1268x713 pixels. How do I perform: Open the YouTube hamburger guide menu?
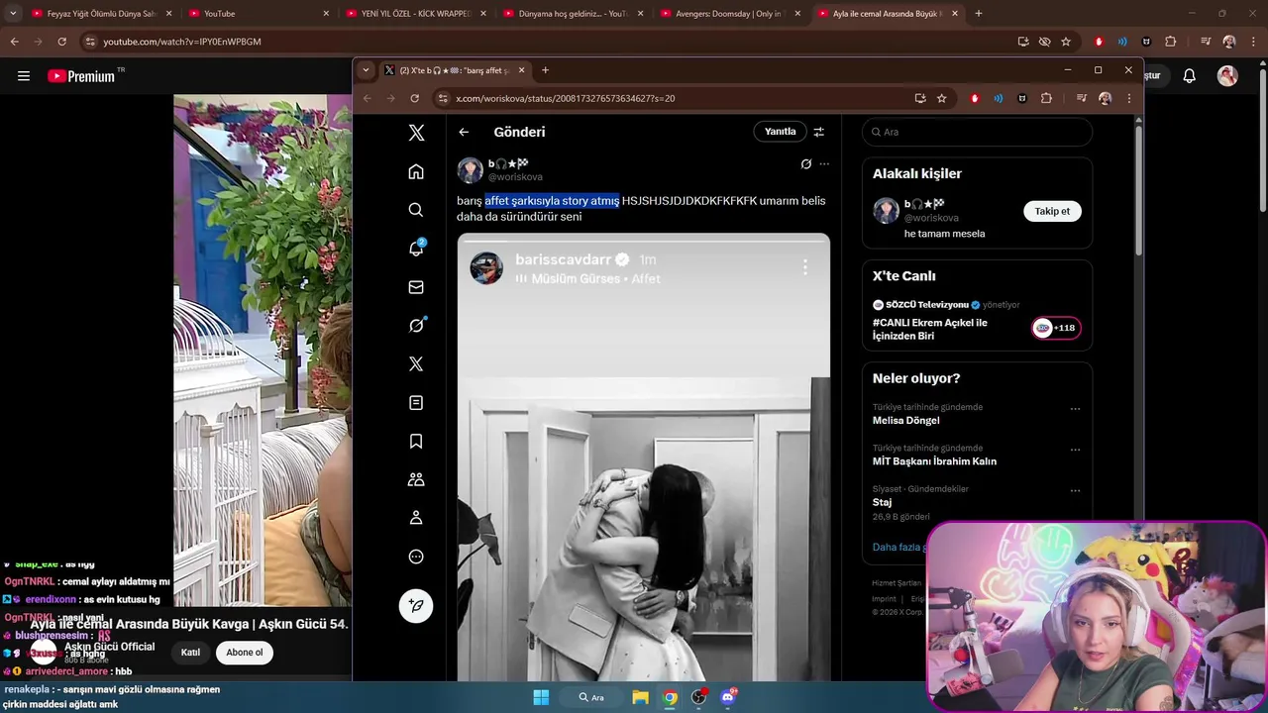coord(24,76)
